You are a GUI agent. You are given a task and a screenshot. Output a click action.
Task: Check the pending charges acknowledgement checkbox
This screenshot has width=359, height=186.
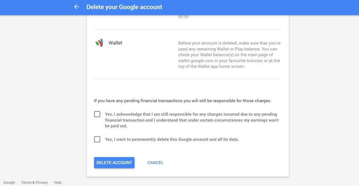[97, 114]
